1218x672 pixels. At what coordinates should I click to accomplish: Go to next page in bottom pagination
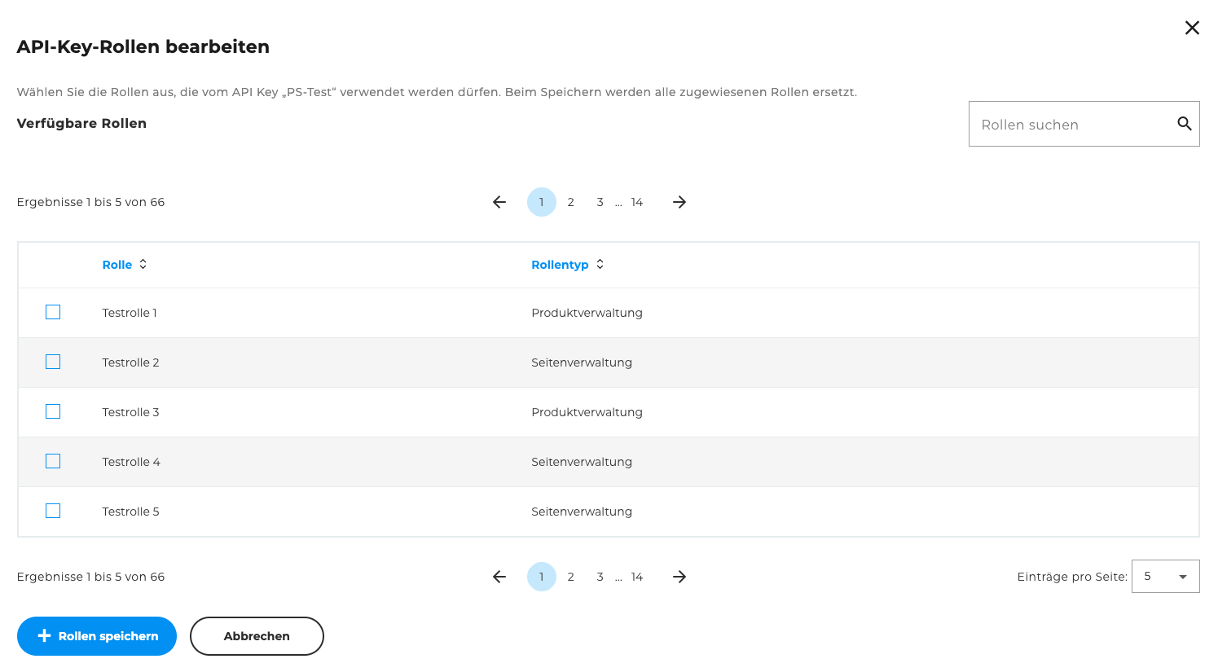click(x=679, y=577)
